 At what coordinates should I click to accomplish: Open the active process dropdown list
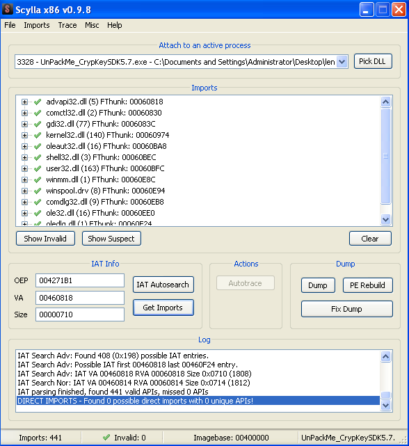(342, 62)
